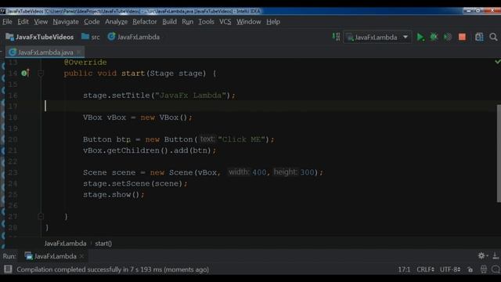The width and height of the screenshot is (501, 282).
Task: Hide the Run tool window
Action: pyautogui.click(x=496, y=255)
